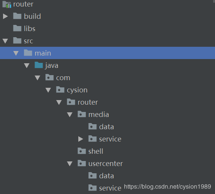The image size is (215, 194).
Task: Collapse the java source root arrow
Action: [27, 66]
